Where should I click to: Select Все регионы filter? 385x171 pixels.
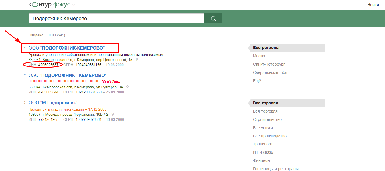pos(287,48)
